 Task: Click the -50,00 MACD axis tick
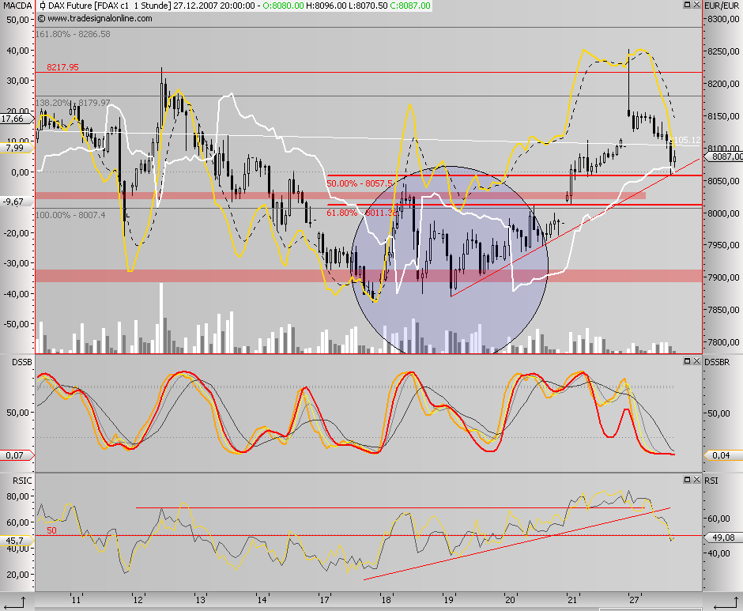[x=17, y=324]
